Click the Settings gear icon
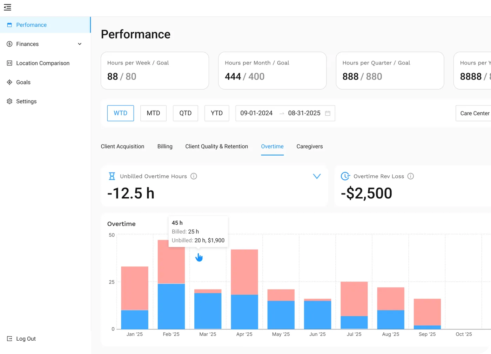491x354 pixels. [x=9, y=101]
